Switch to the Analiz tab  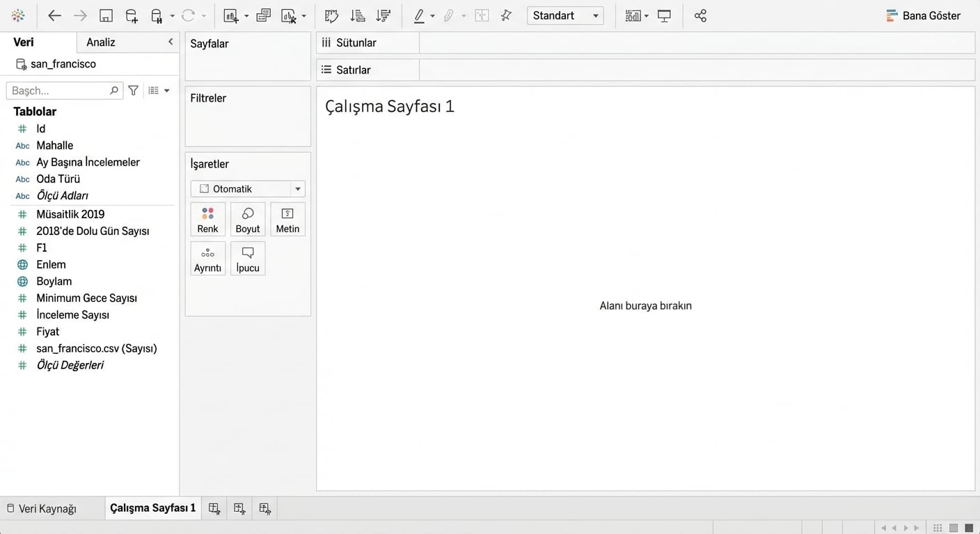(101, 42)
